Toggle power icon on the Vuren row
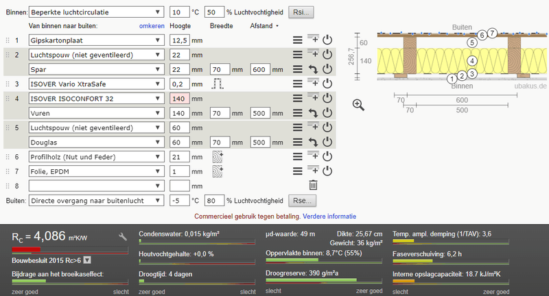Screen dimensions: 549x296 [327, 112]
